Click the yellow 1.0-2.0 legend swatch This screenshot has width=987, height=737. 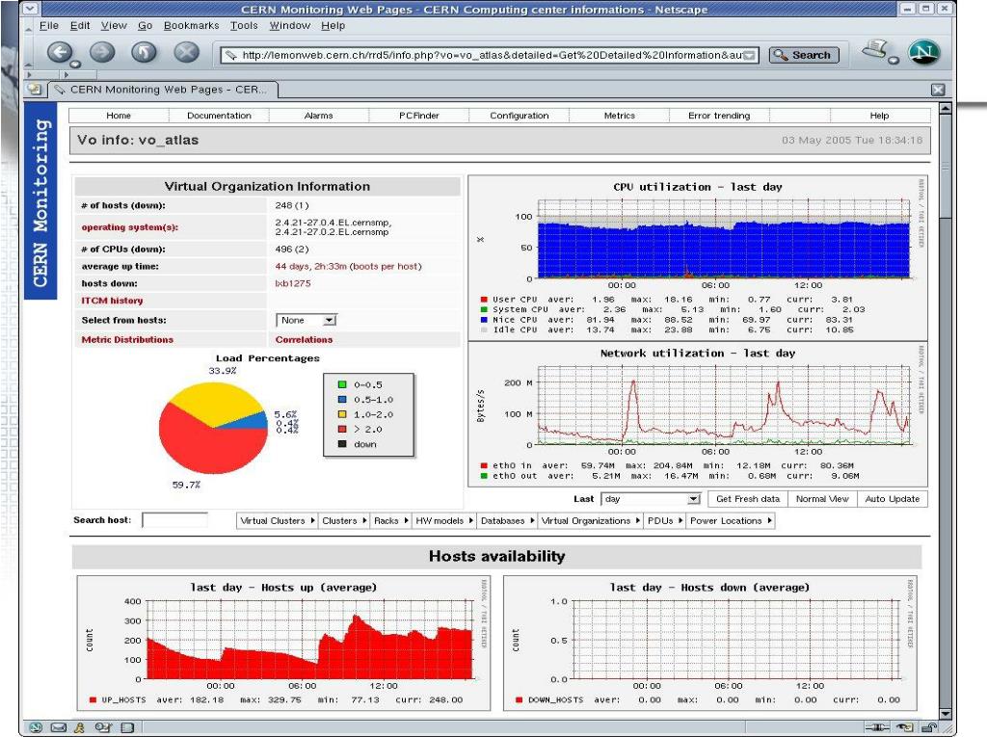(x=342, y=414)
